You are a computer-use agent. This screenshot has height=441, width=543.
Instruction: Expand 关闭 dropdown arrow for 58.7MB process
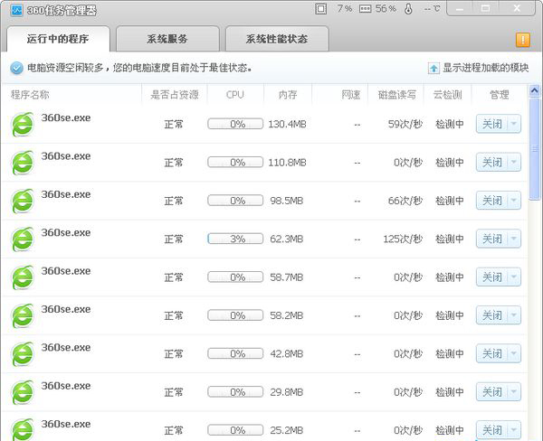(514, 277)
